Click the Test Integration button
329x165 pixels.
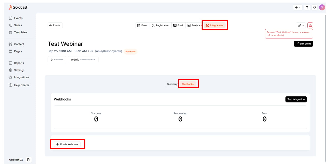point(296,99)
